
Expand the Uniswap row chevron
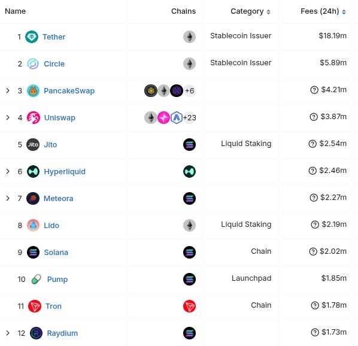pyautogui.click(x=8, y=117)
